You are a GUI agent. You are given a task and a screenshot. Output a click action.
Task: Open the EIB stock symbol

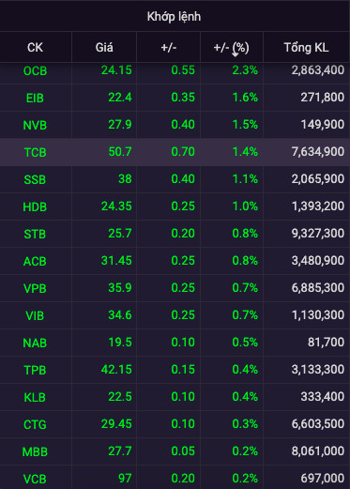coord(35,98)
